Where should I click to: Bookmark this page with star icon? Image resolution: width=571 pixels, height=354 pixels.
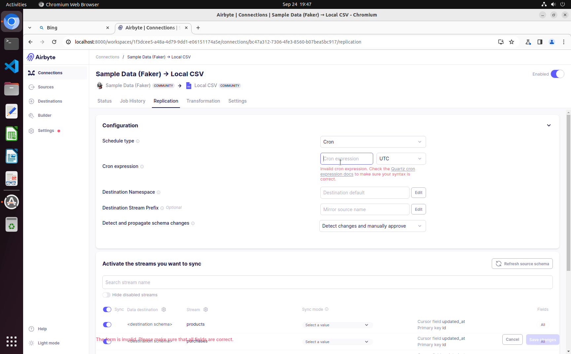coord(512,42)
